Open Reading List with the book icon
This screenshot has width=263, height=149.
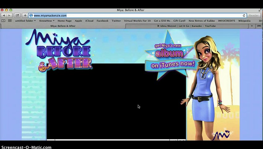(x=3, y=21)
